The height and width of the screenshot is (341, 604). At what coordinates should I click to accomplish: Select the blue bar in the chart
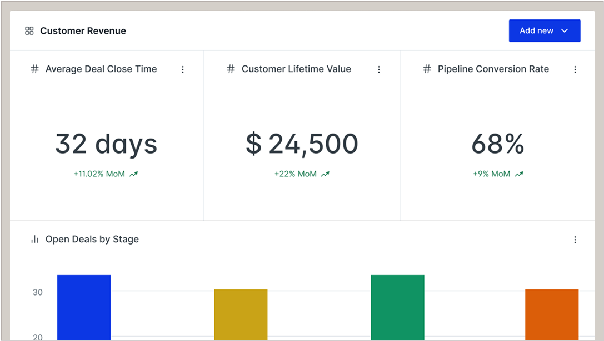point(84,308)
